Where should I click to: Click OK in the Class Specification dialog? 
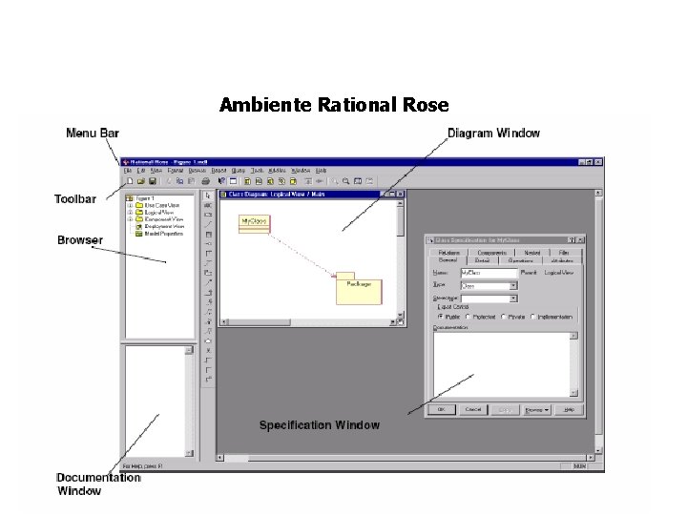(x=442, y=409)
